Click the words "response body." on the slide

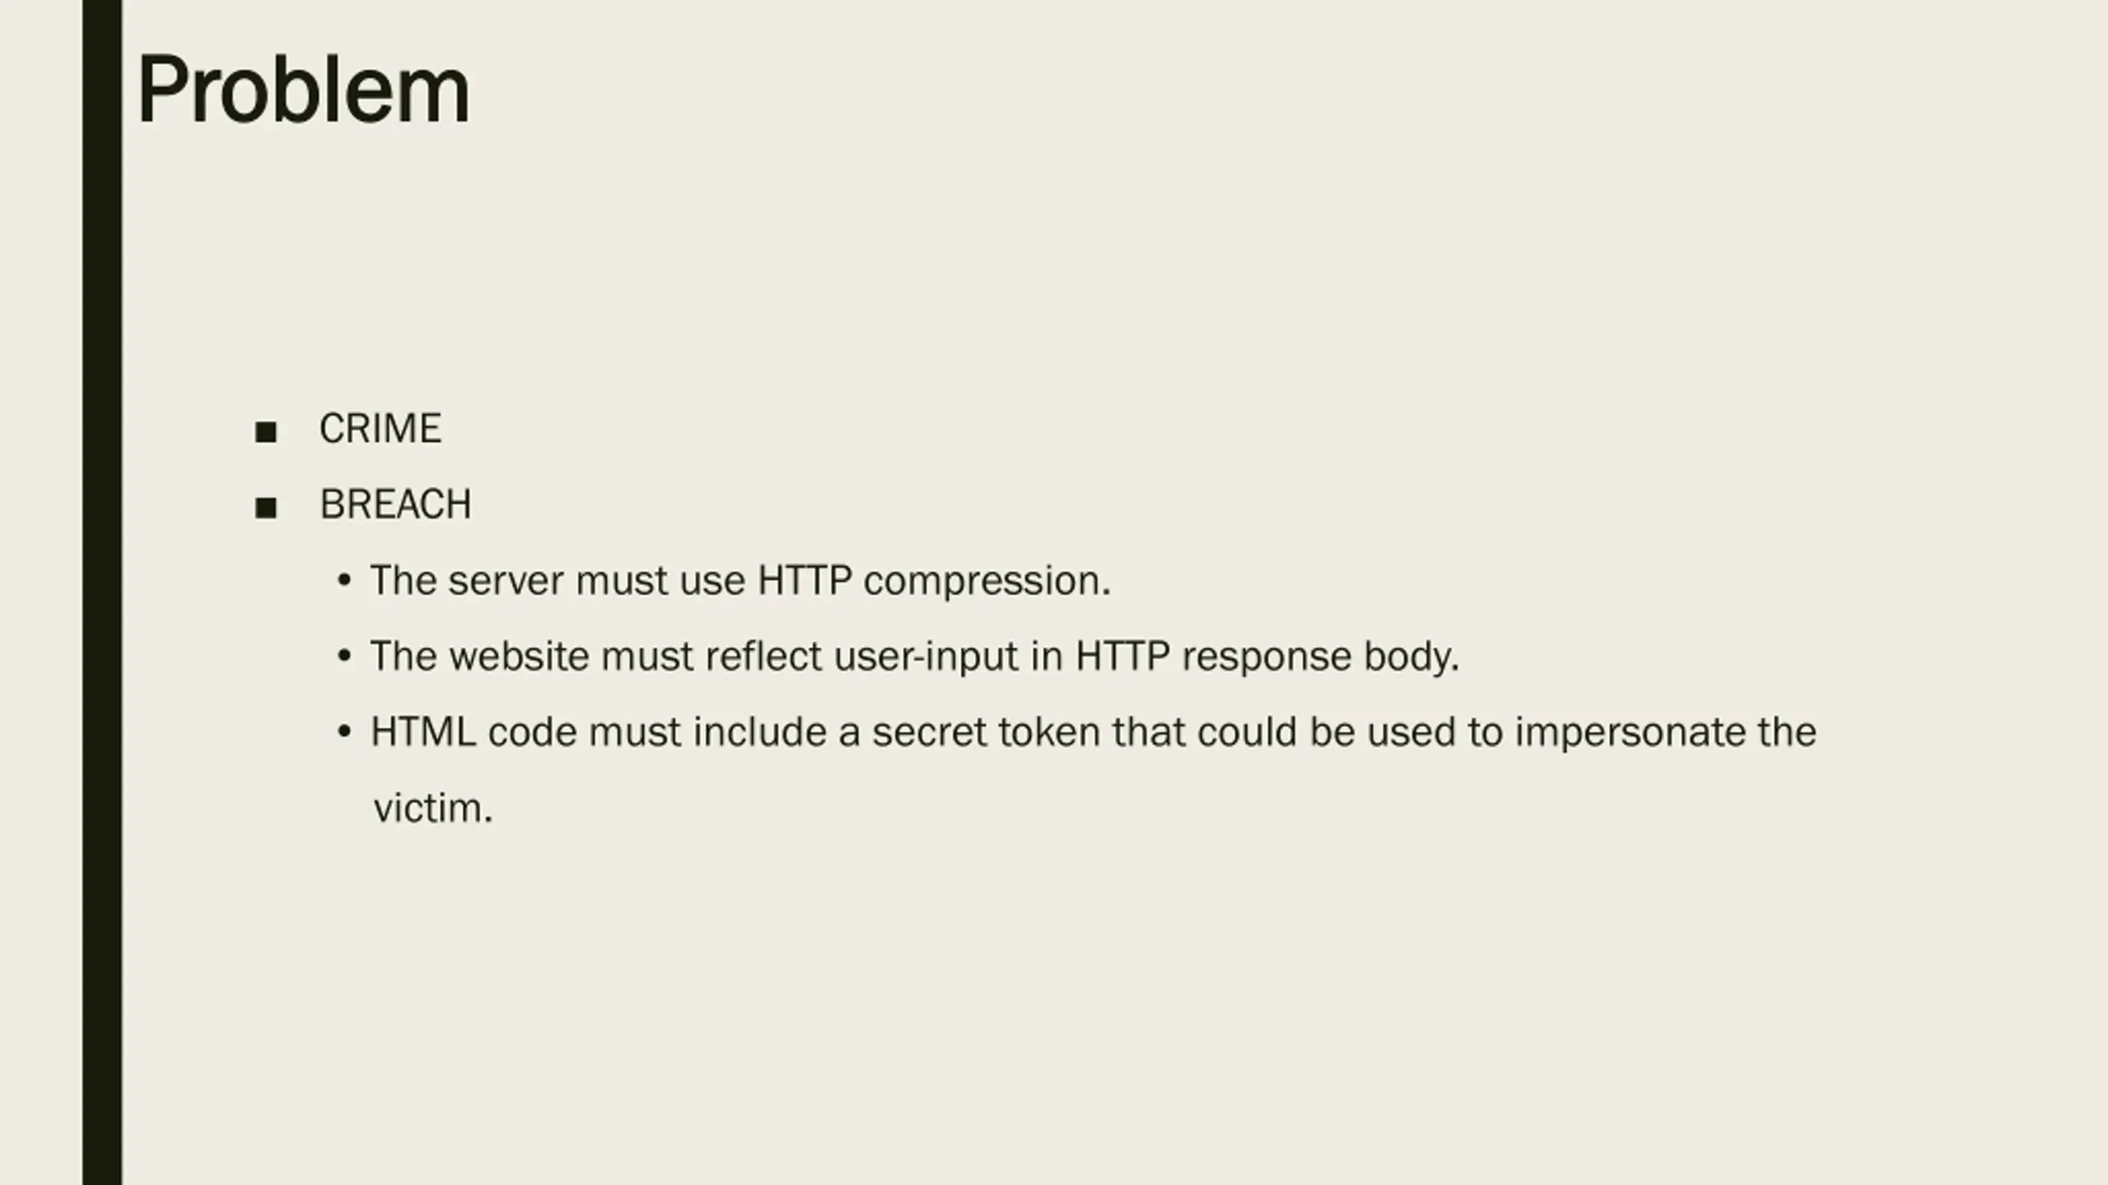click(1321, 658)
